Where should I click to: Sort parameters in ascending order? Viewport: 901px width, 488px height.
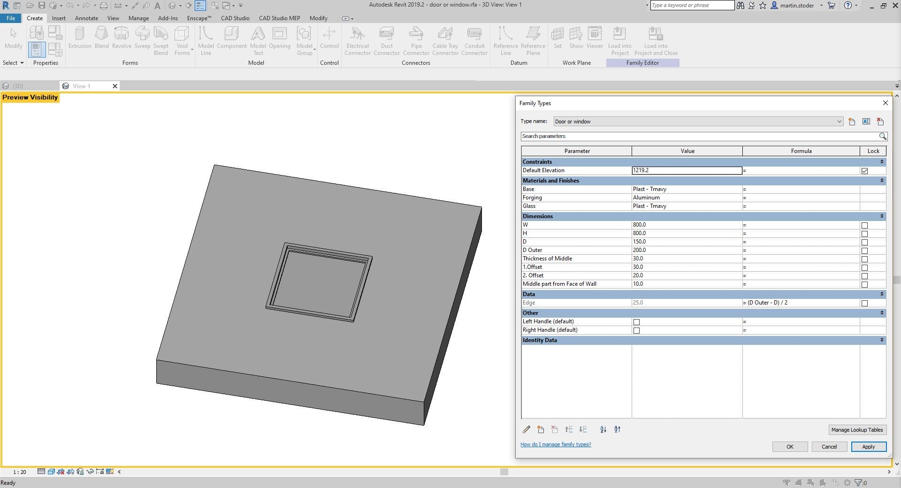click(x=603, y=429)
